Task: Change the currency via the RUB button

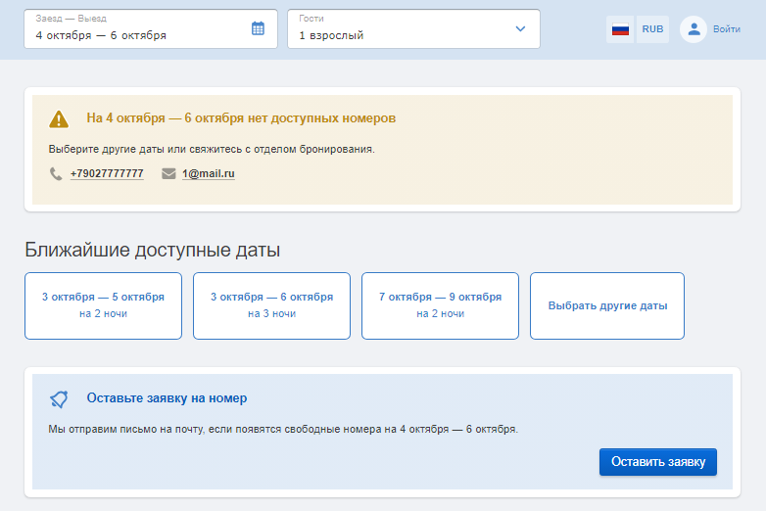Action: pyautogui.click(x=652, y=29)
